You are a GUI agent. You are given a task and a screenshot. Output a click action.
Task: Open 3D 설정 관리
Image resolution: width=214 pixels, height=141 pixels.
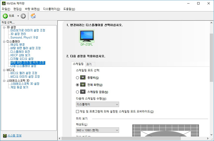tap(18, 34)
